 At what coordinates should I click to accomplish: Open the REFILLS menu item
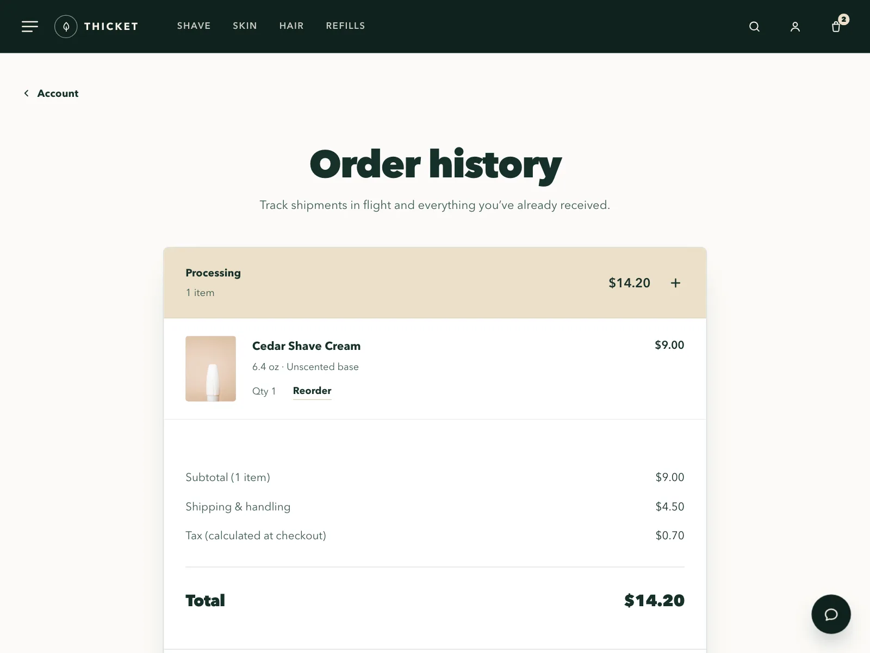[x=345, y=26]
